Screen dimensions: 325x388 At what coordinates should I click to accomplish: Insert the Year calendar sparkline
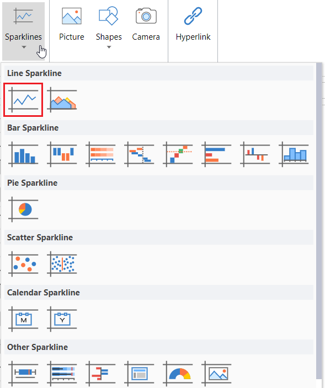coord(62,319)
